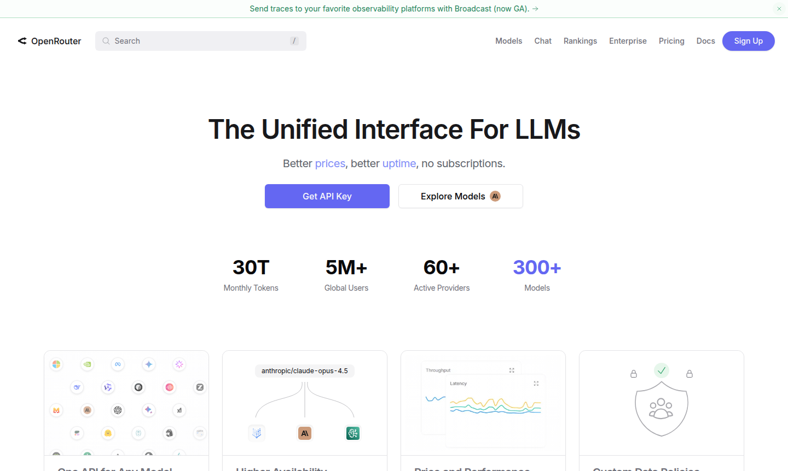Image resolution: width=788 pixels, height=471 pixels.
Task: Click the Meta logo in the provider grid
Action: [x=118, y=364]
